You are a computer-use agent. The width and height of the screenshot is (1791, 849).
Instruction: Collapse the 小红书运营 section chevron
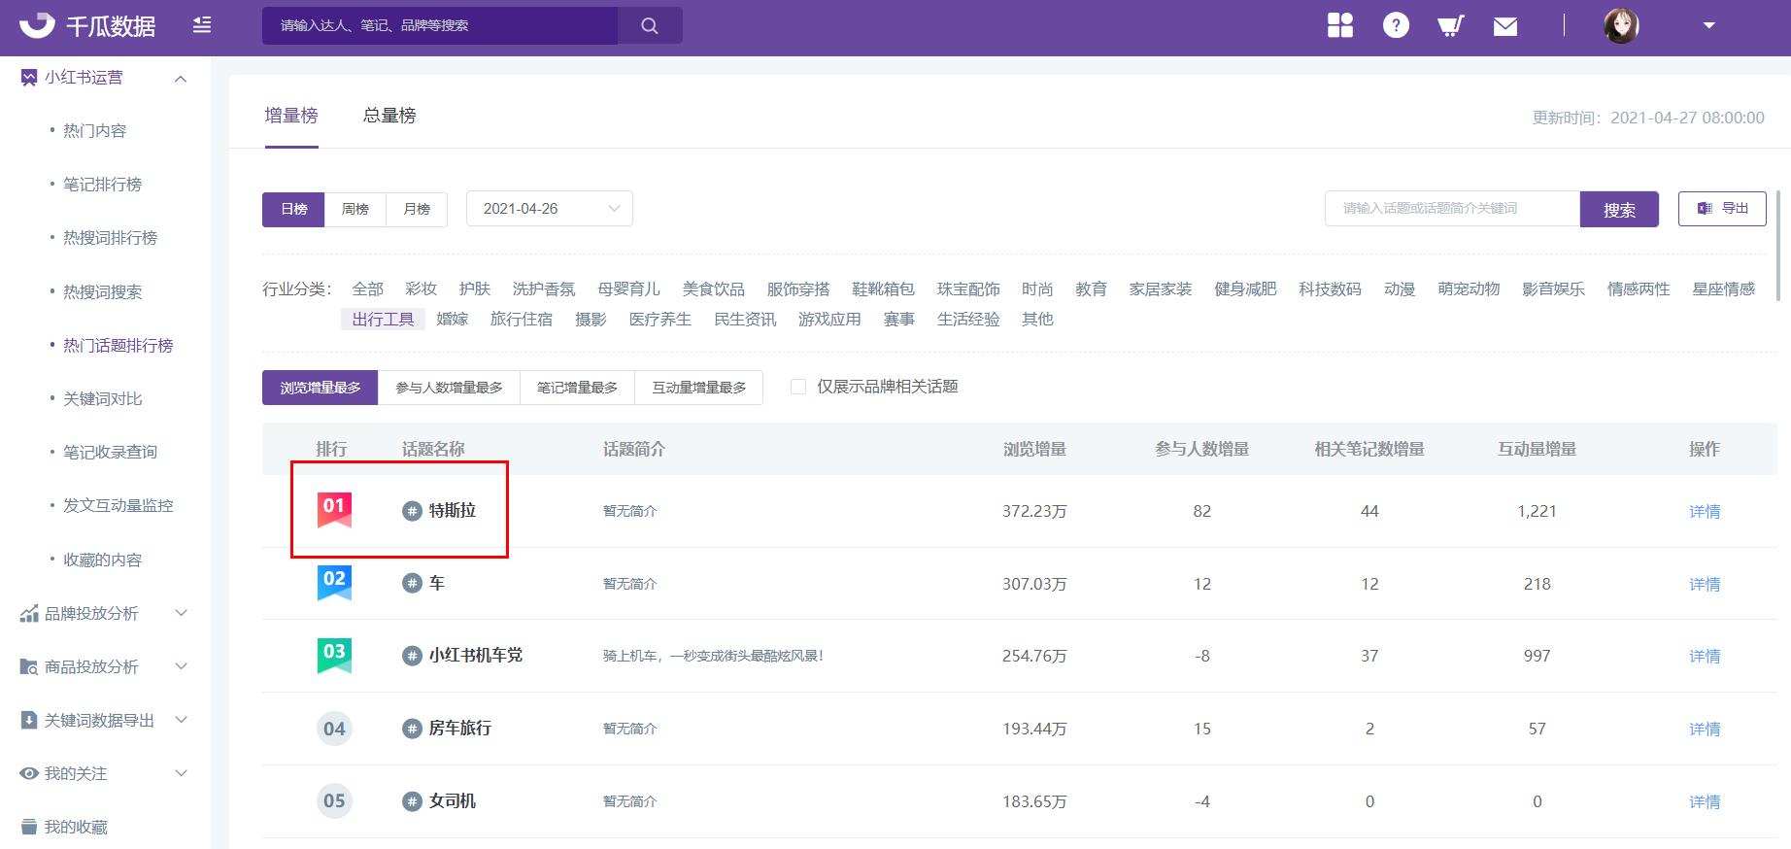181,79
